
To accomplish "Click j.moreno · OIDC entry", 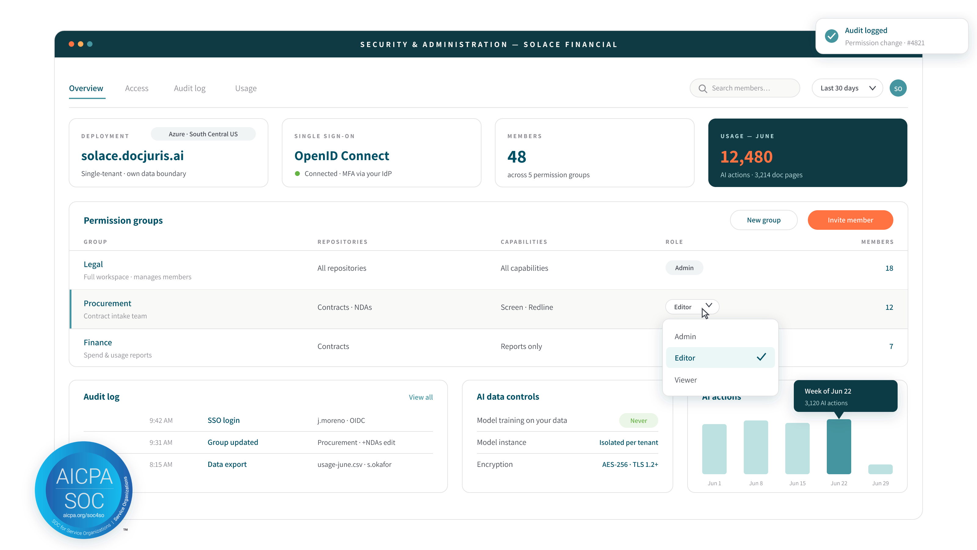I will click(x=341, y=420).
